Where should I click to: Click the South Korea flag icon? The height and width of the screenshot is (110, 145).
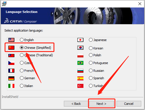pyautogui.click(x=80, y=48)
